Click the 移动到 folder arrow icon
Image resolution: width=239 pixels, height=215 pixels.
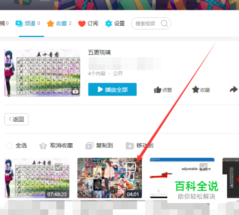[x=130, y=146]
